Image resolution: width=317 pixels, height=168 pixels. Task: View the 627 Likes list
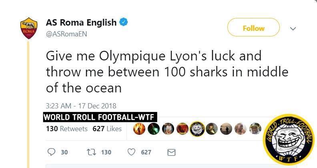107,129
